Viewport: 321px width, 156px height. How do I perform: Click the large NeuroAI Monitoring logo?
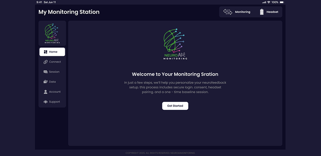(175, 44)
